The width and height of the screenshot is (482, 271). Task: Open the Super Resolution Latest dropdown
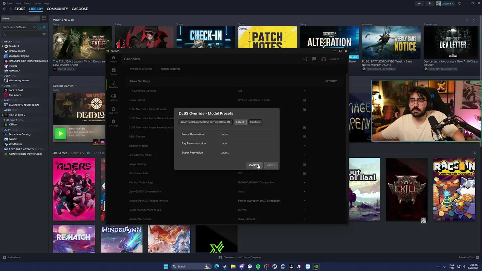point(225,152)
